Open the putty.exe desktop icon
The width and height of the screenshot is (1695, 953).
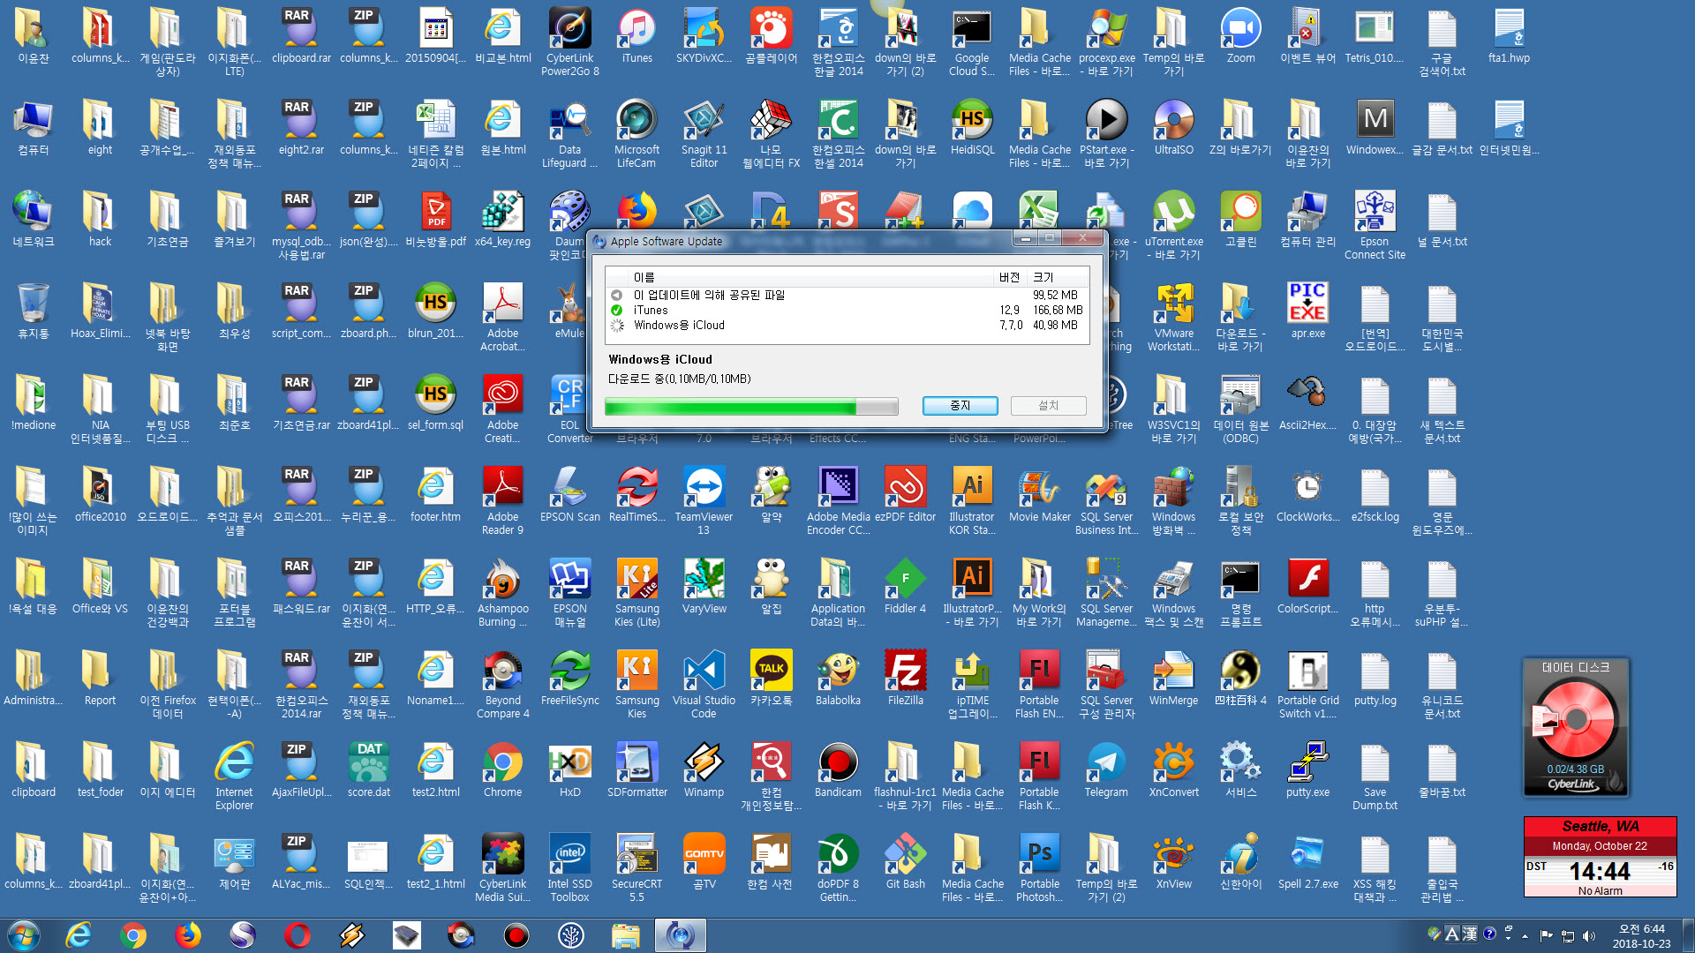click(x=1307, y=770)
